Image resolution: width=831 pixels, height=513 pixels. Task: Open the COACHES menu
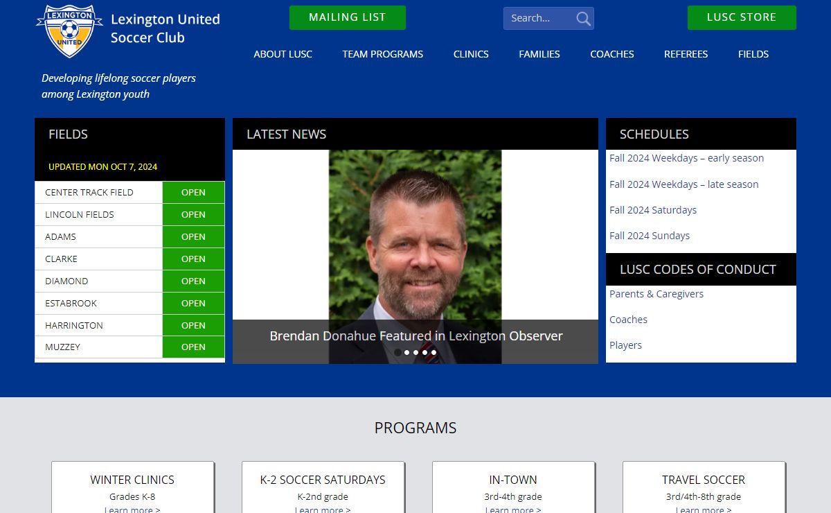click(x=612, y=54)
